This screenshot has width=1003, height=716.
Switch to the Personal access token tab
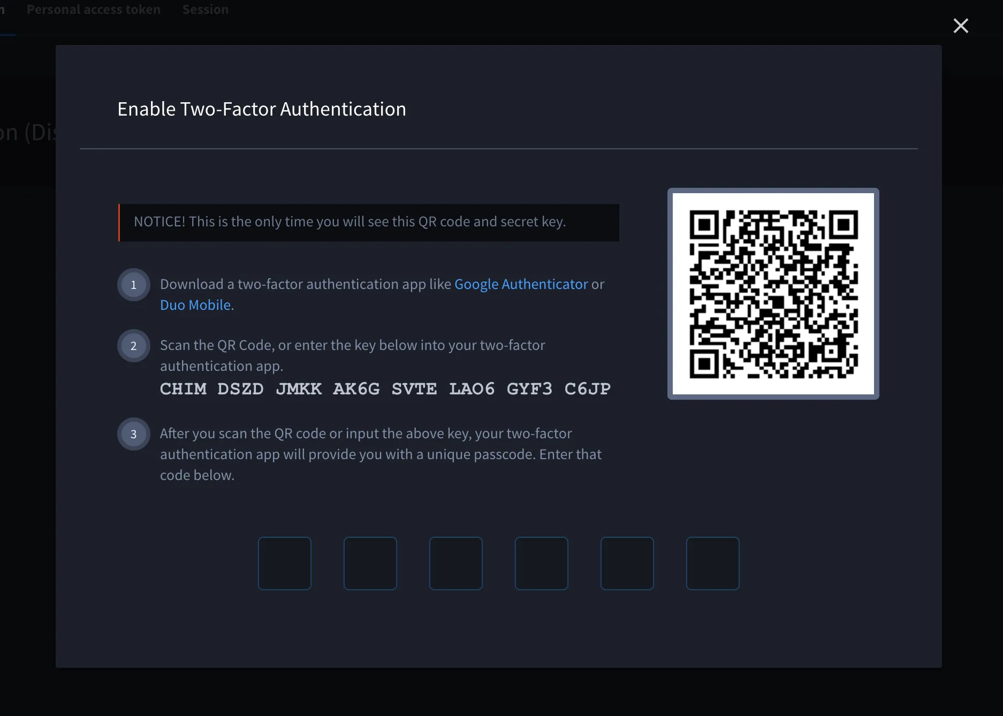tap(94, 10)
